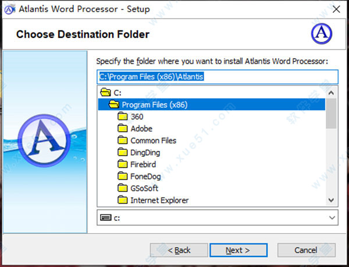This screenshot has height=267, width=349.
Task: Click the destination folder path field
Action: 218,77
